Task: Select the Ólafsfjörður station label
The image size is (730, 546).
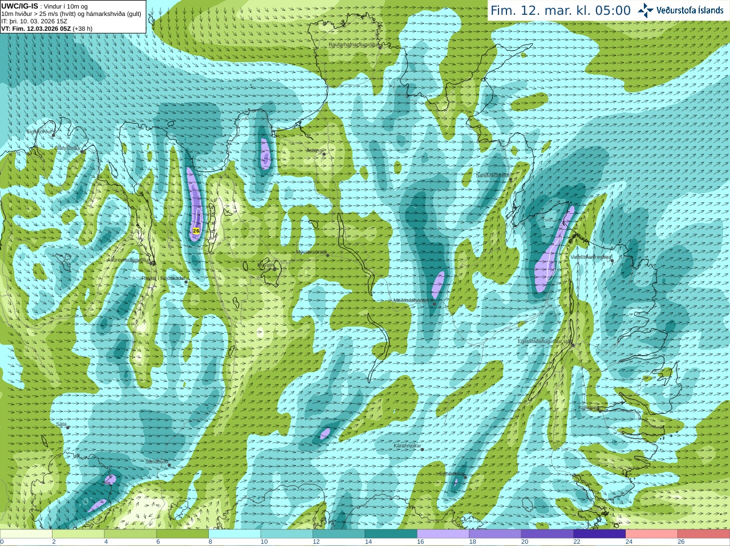Action: pos(67,148)
